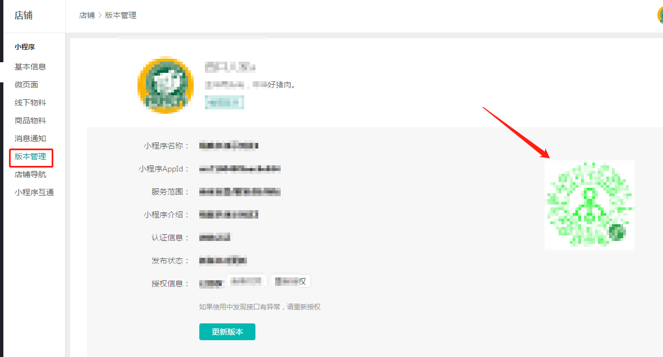Click the blurred 小程序AppId value
The image size is (663, 357).
[x=240, y=169]
